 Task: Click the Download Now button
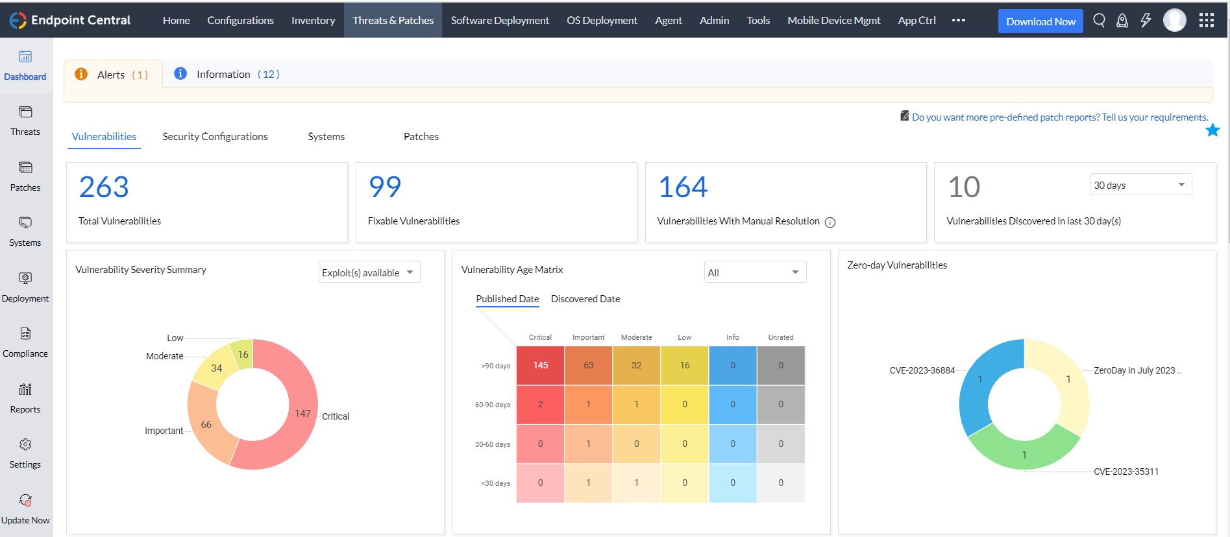click(1040, 21)
